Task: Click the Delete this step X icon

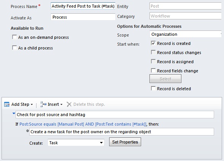Action: click(69, 104)
